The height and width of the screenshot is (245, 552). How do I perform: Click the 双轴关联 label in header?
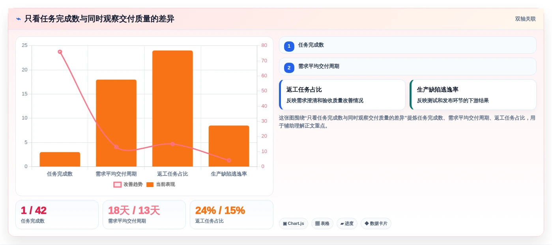525,19
